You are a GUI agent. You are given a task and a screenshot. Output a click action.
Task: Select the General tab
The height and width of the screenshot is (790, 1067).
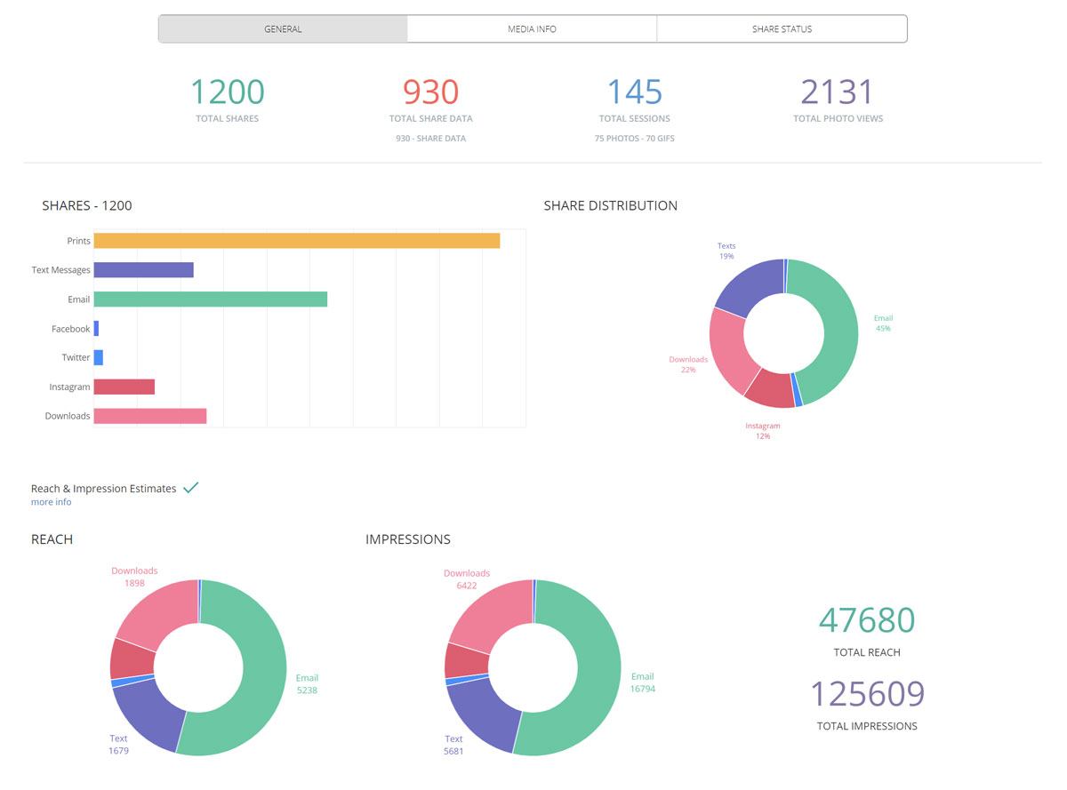pyautogui.click(x=283, y=28)
